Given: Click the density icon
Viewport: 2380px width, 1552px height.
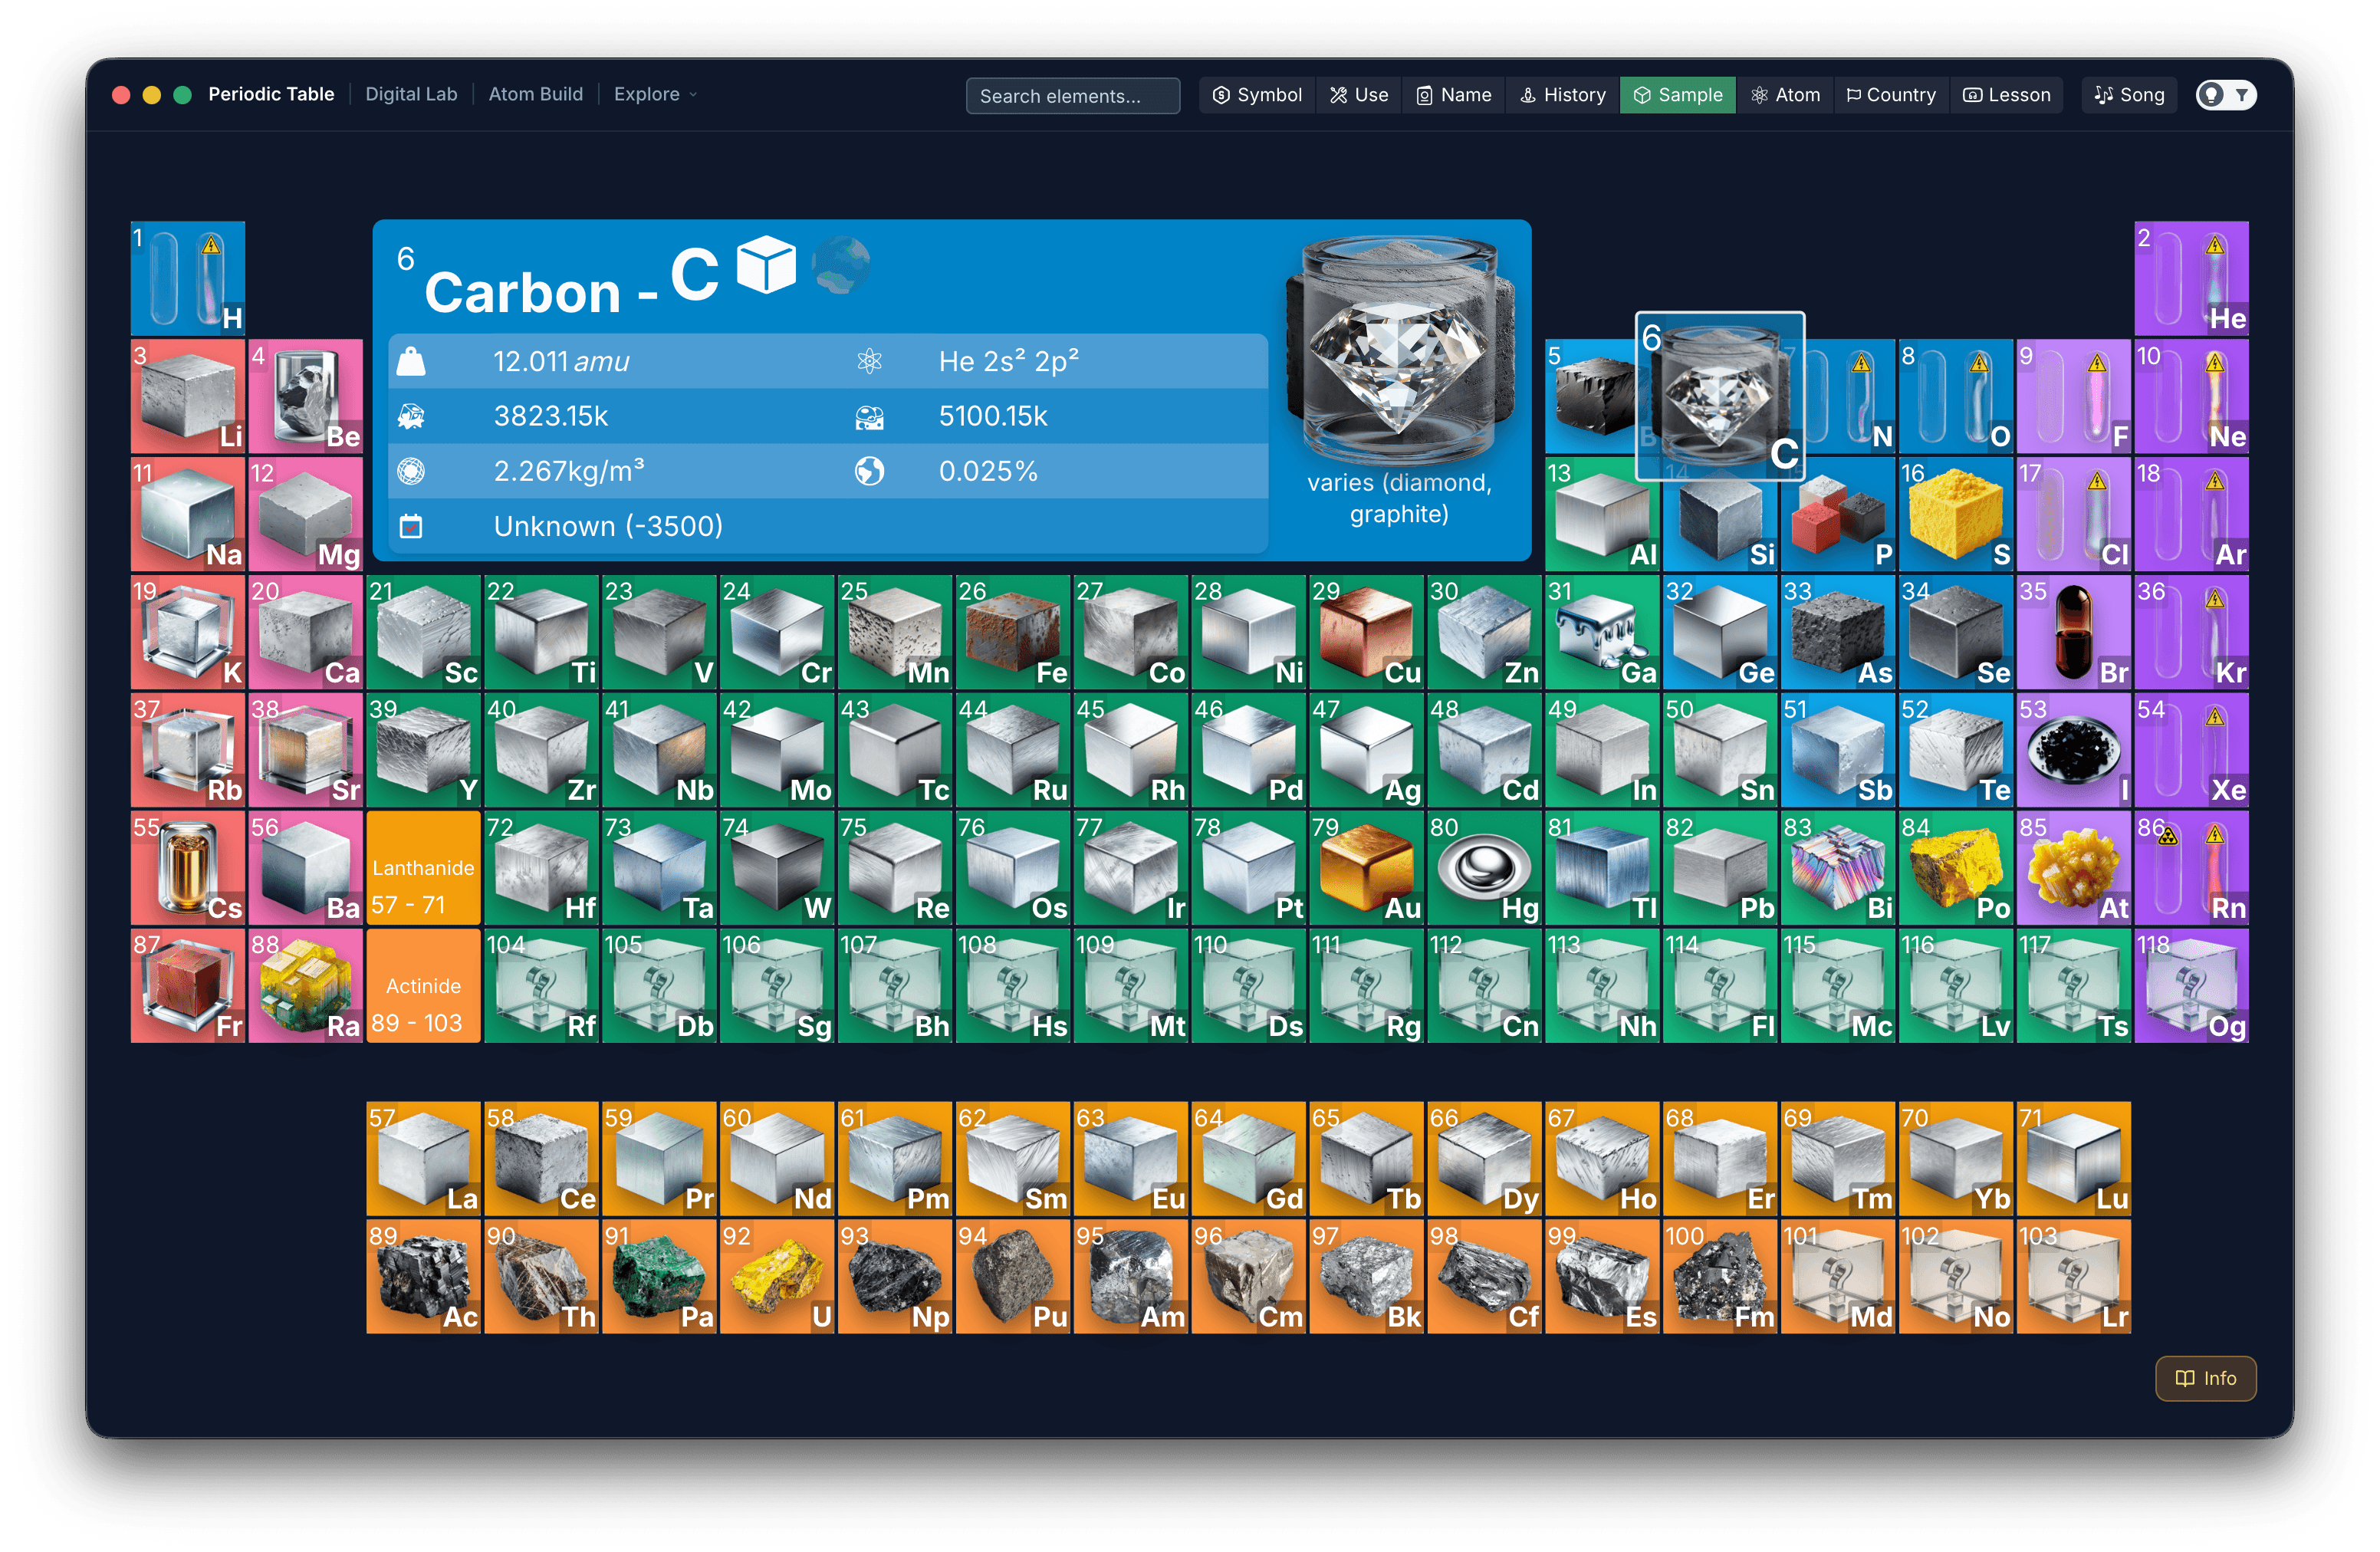Looking at the screenshot, I should click(x=411, y=471).
